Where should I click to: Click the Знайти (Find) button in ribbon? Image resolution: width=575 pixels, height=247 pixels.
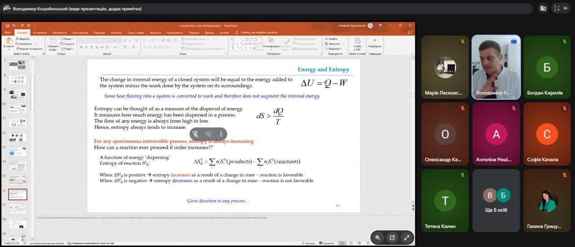(x=331, y=39)
